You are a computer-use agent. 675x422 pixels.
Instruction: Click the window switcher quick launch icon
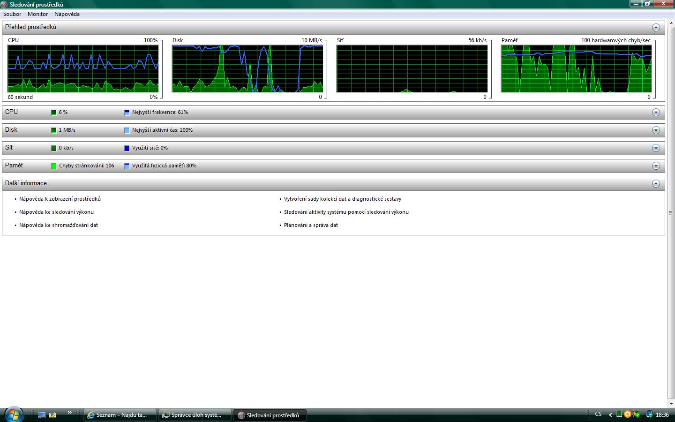[x=52, y=415]
